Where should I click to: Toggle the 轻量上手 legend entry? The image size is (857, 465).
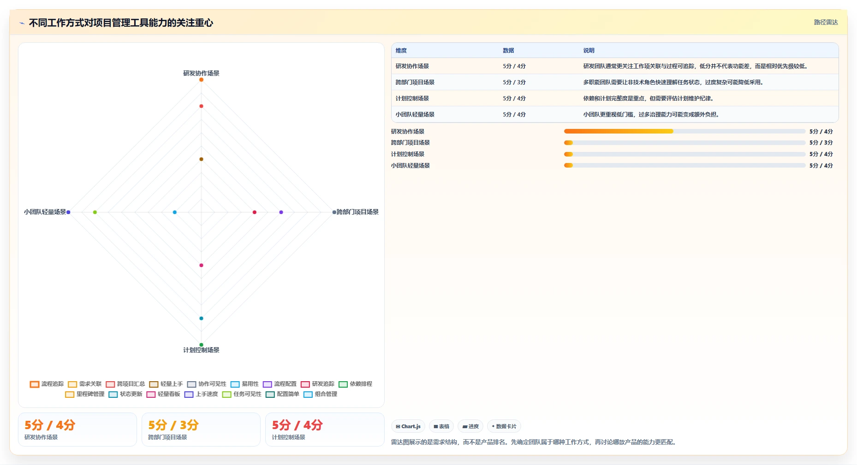[x=166, y=384]
